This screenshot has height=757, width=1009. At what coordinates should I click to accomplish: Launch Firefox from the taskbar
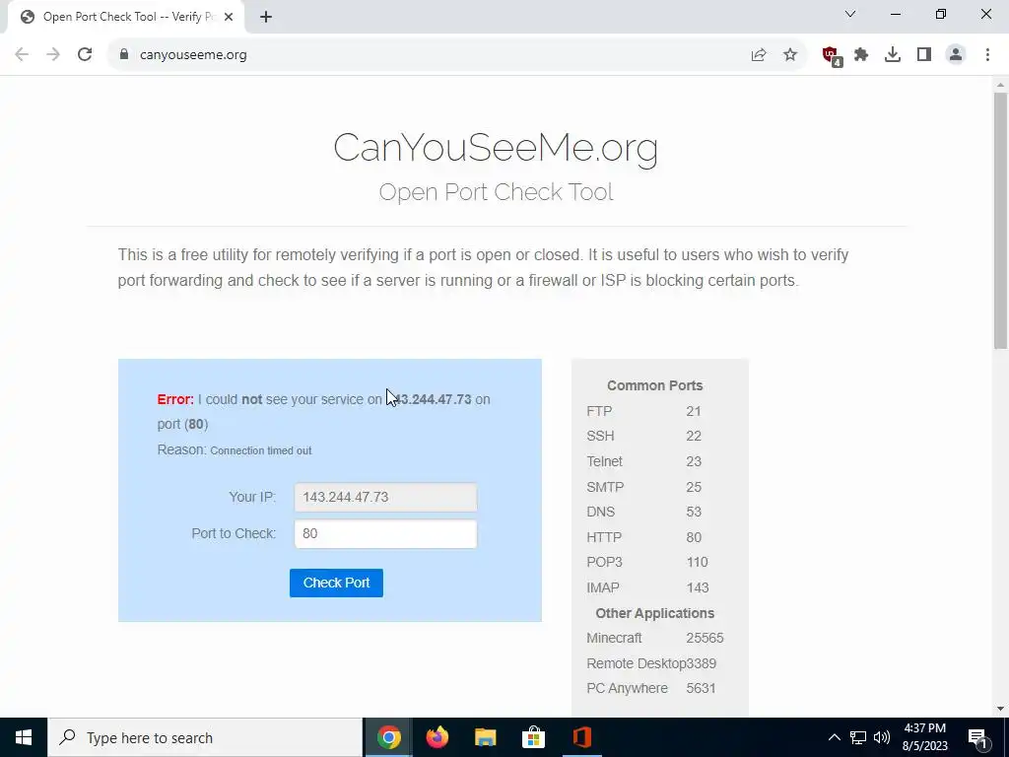437,737
